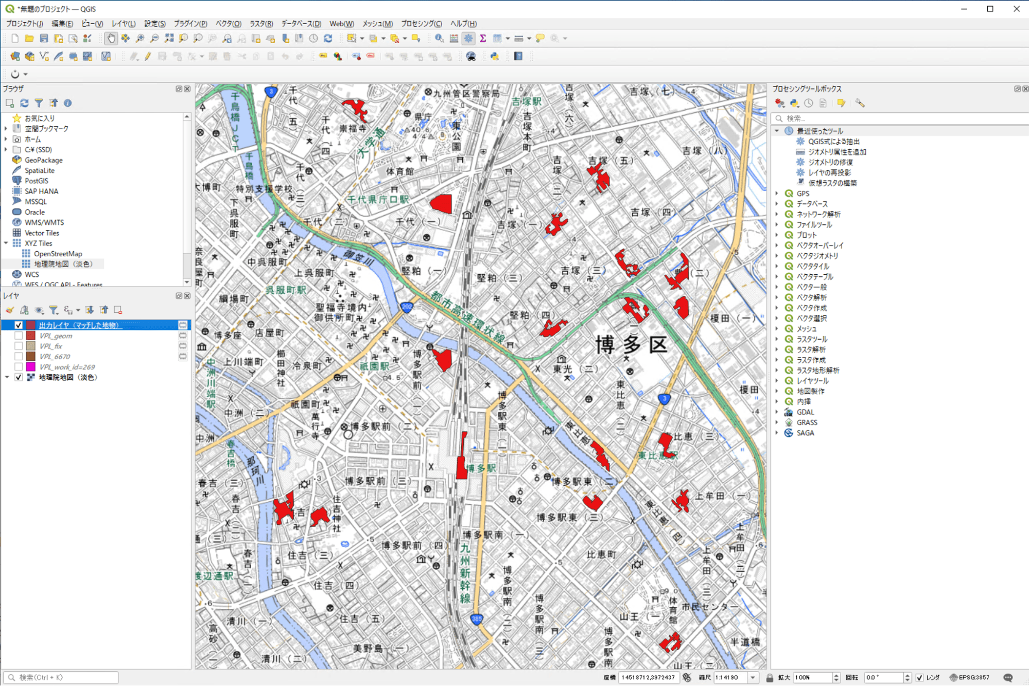This screenshot has width=1029, height=686.
Task: Click the filter legend funnel icon in the Layers panel
Action: 54,310
